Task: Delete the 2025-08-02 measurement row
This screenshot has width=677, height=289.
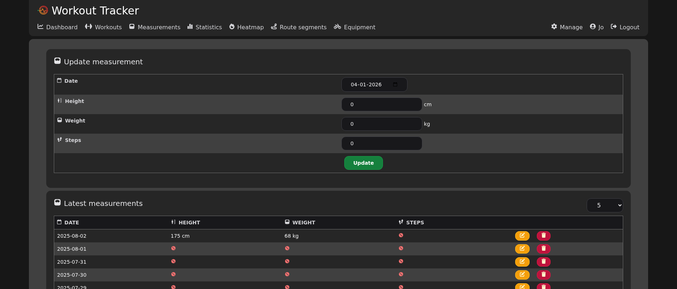Action: [x=543, y=236]
